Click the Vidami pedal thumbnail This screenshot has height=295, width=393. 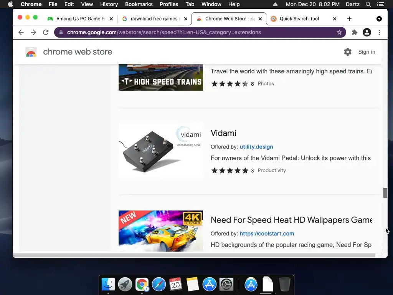coord(161,151)
